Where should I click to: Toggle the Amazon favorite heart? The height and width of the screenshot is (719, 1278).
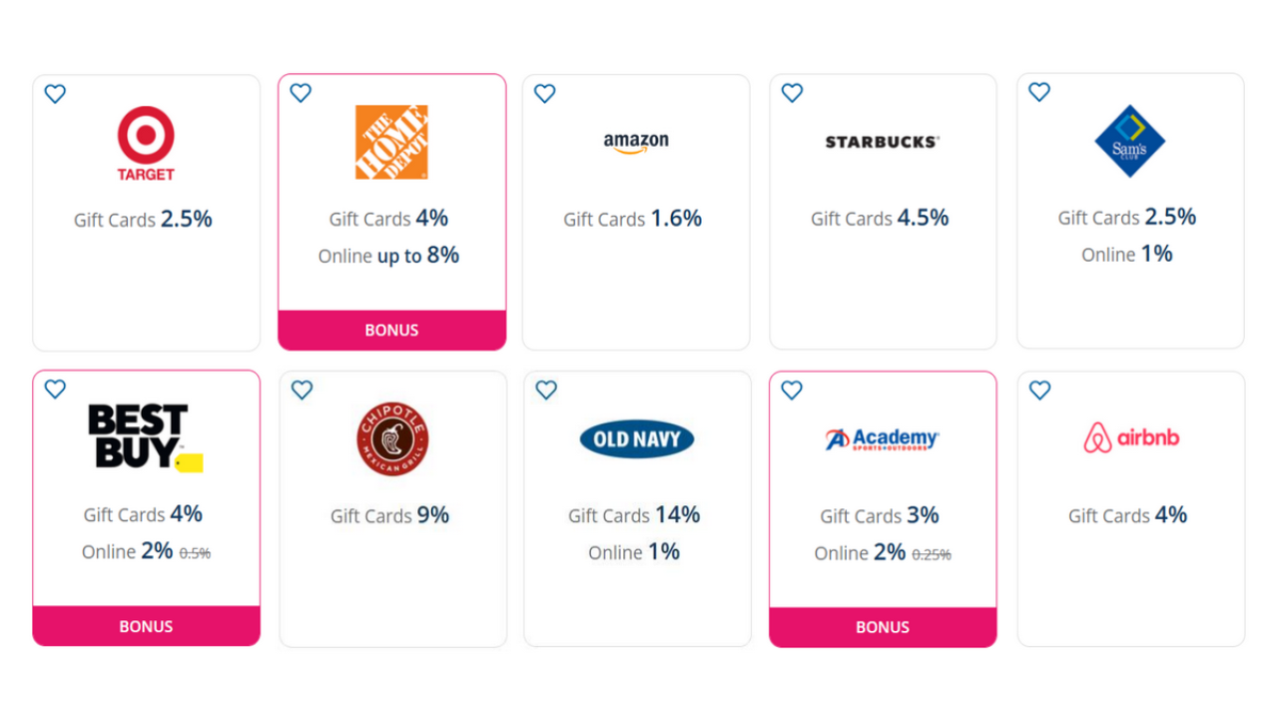[x=545, y=93]
